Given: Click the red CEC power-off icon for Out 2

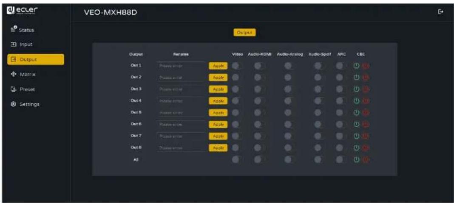Looking at the screenshot, I should pyautogui.click(x=365, y=78).
